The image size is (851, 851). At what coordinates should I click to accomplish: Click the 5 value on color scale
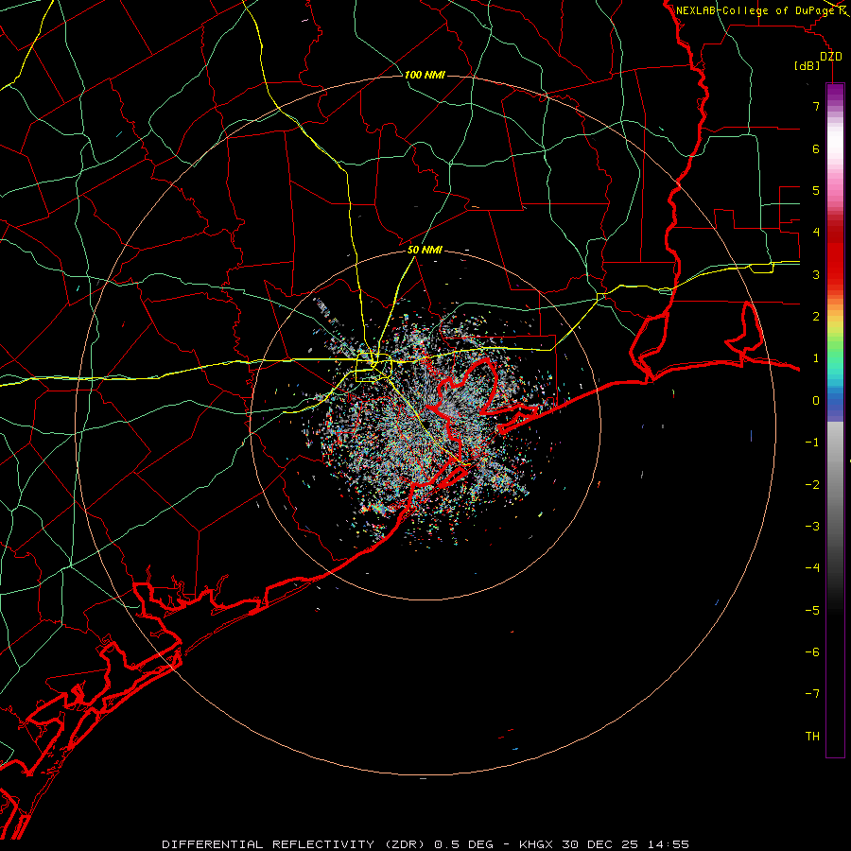click(x=816, y=190)
